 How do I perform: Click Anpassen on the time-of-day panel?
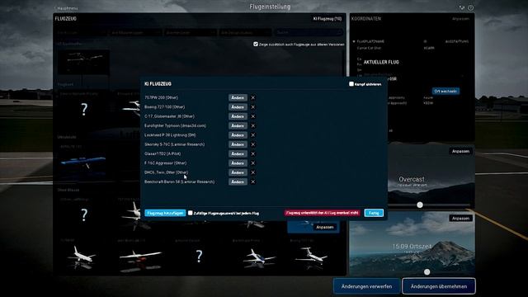460,219
